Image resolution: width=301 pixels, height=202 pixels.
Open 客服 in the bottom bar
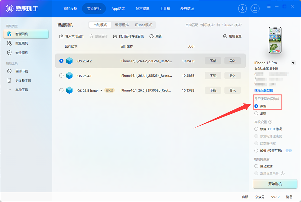(x=245, y=197)
